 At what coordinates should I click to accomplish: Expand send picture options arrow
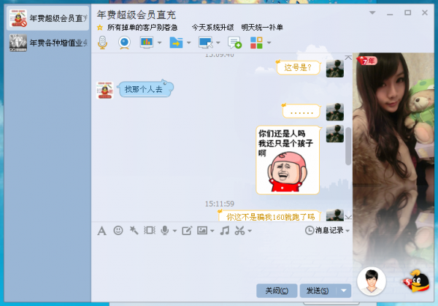tap(212, 231)
